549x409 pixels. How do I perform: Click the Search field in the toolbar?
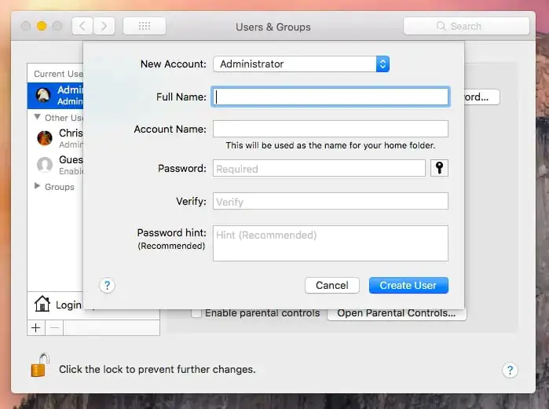467,26
